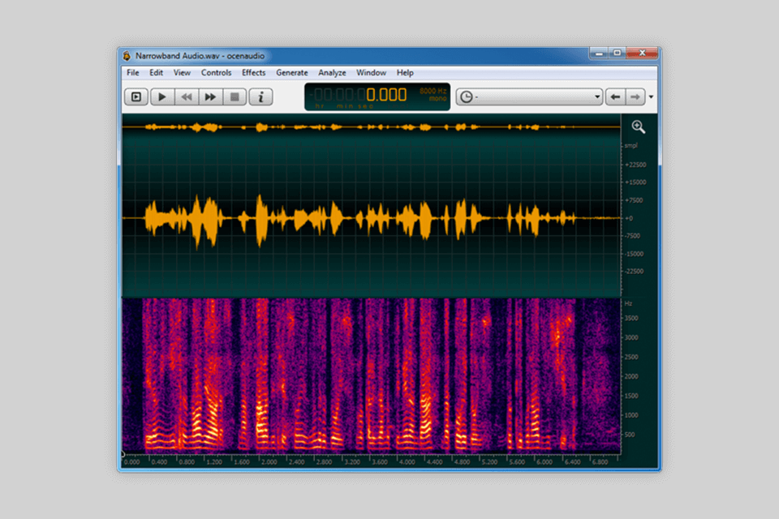Minimize the ocenaudio window
The image size is (779, 519).
coord(599,53)
